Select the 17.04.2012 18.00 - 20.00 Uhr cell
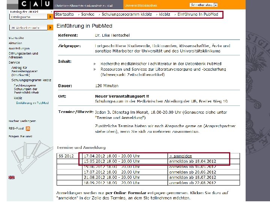The height and width of the screenshot is (202, 270). coord(125,156)
